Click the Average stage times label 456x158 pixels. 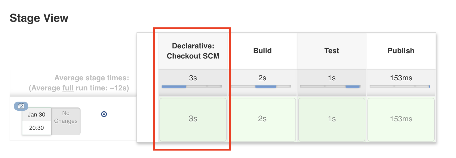click(91, 78)
